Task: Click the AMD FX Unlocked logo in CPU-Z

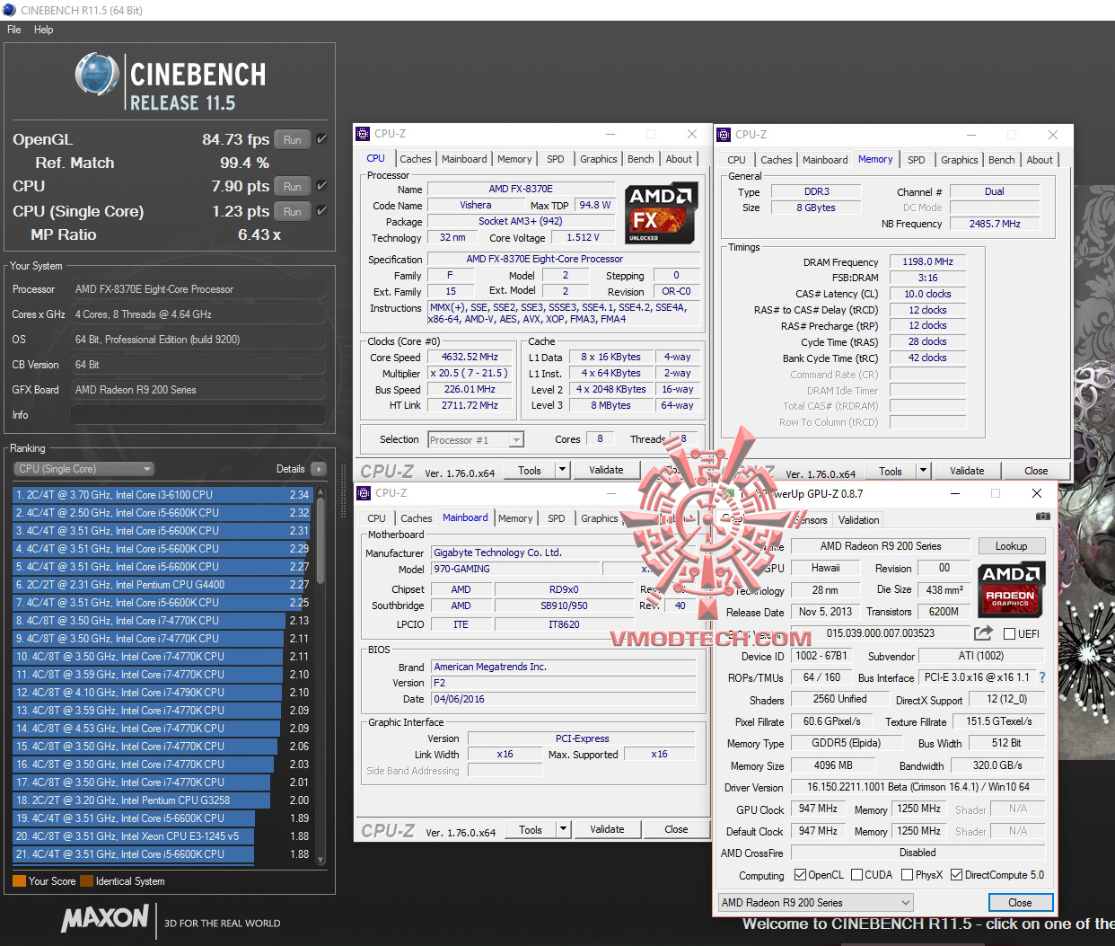Action: point(662,213)
